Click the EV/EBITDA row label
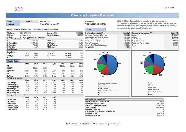Viewport: 186px width, 132px height. tap(10, 70)
